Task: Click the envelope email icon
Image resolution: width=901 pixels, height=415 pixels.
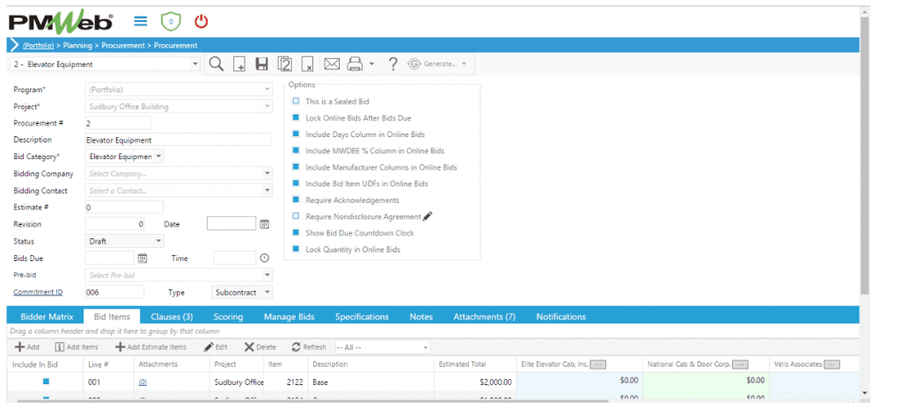Action: pyautogui.click(x=332, y=64)
